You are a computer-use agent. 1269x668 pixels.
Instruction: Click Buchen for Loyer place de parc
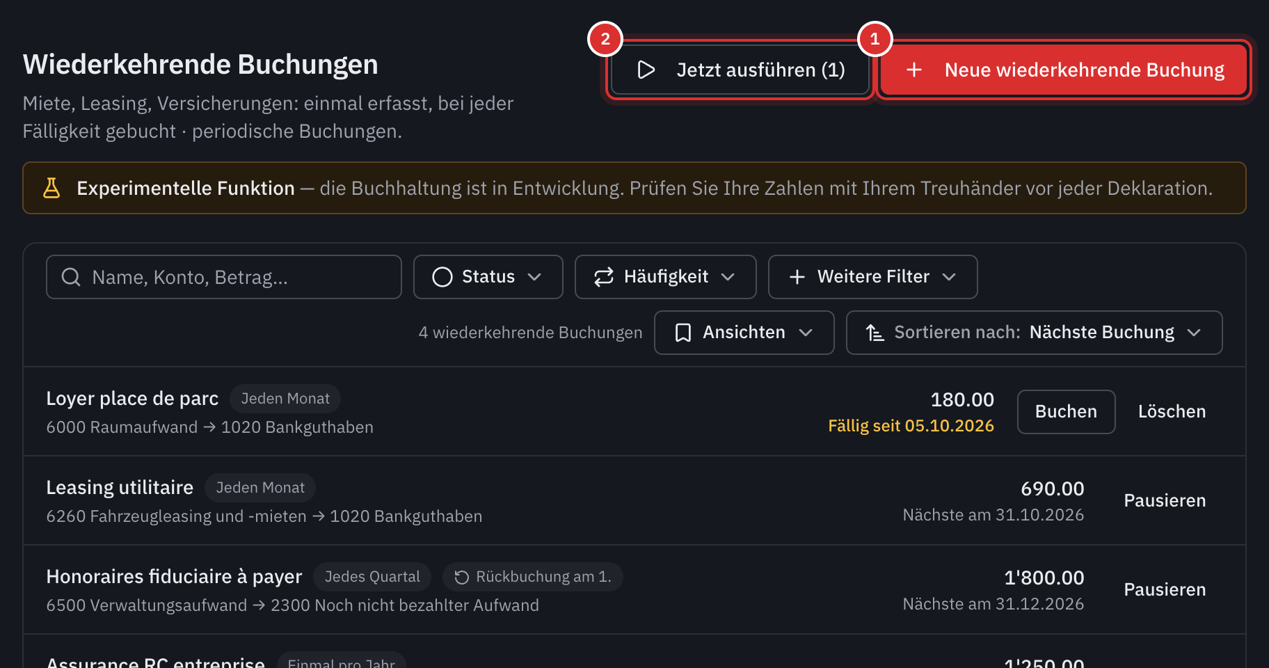click(1066, 412)
